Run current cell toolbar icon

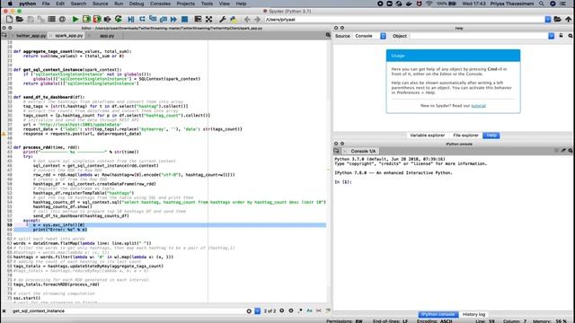pyautogui.click(x=86, y=20)
